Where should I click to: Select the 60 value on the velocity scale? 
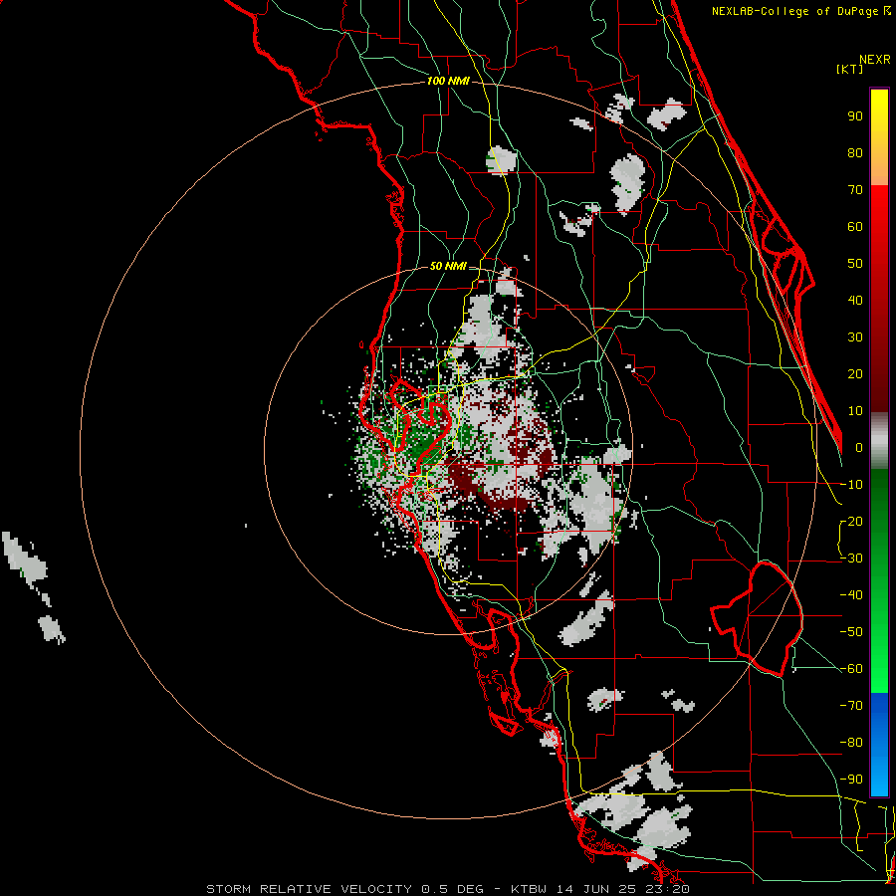click(x=855, y=227)
